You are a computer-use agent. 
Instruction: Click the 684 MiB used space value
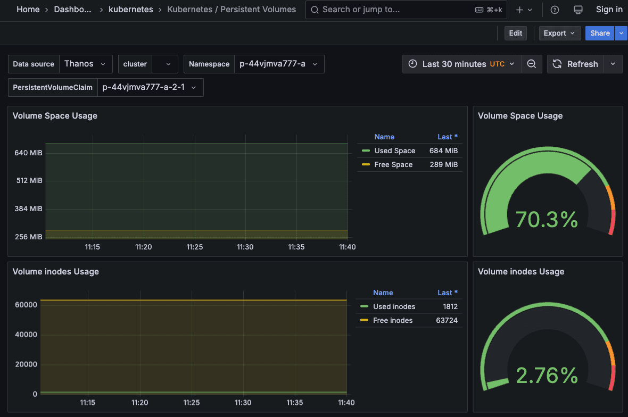[x=443, y=151]
